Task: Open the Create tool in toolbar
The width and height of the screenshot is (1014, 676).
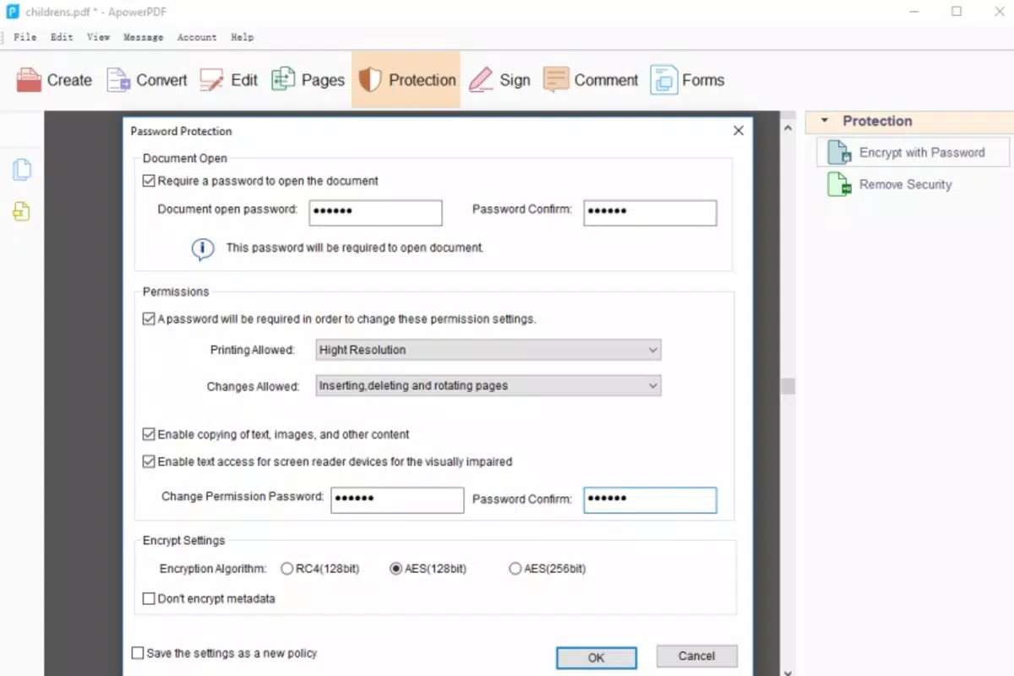Action: tap(54, 80)
